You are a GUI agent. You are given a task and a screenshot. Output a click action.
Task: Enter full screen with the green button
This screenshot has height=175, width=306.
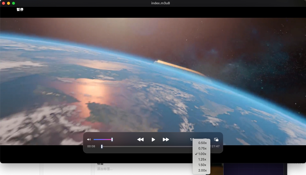click(x=14, y=3)
